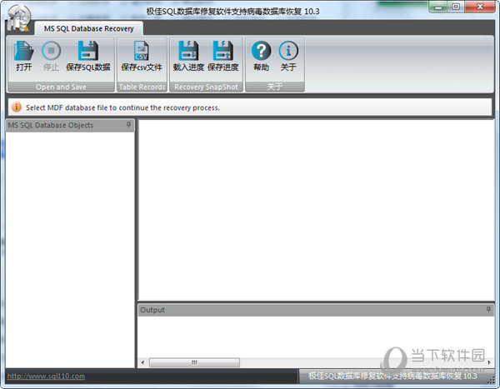This screenshot has width=500, height=389.
Task: Click the 停止 stop icon
Action: click(52, 51)
